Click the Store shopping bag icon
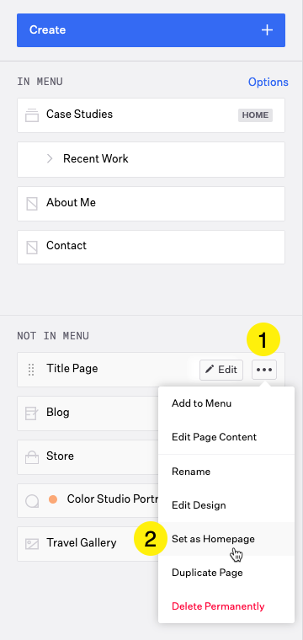Image resolution: width=303 pixels, height=640 pixels. click(32, 457)
